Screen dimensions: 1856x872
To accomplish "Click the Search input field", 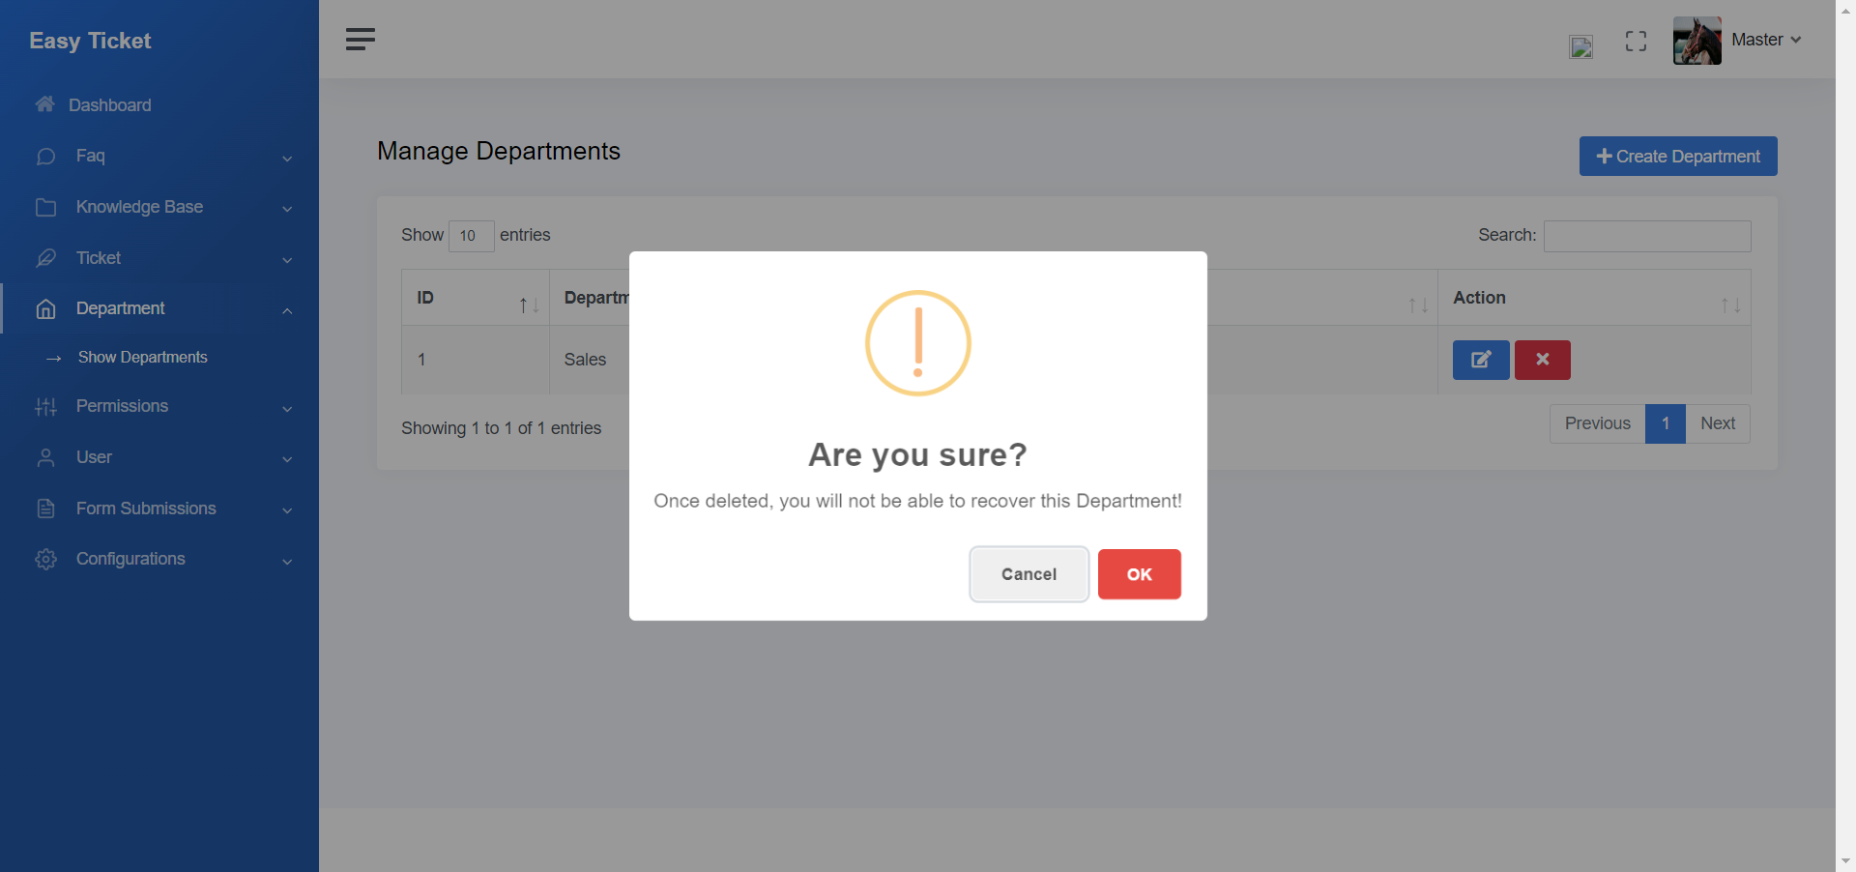I will 1646,236.
